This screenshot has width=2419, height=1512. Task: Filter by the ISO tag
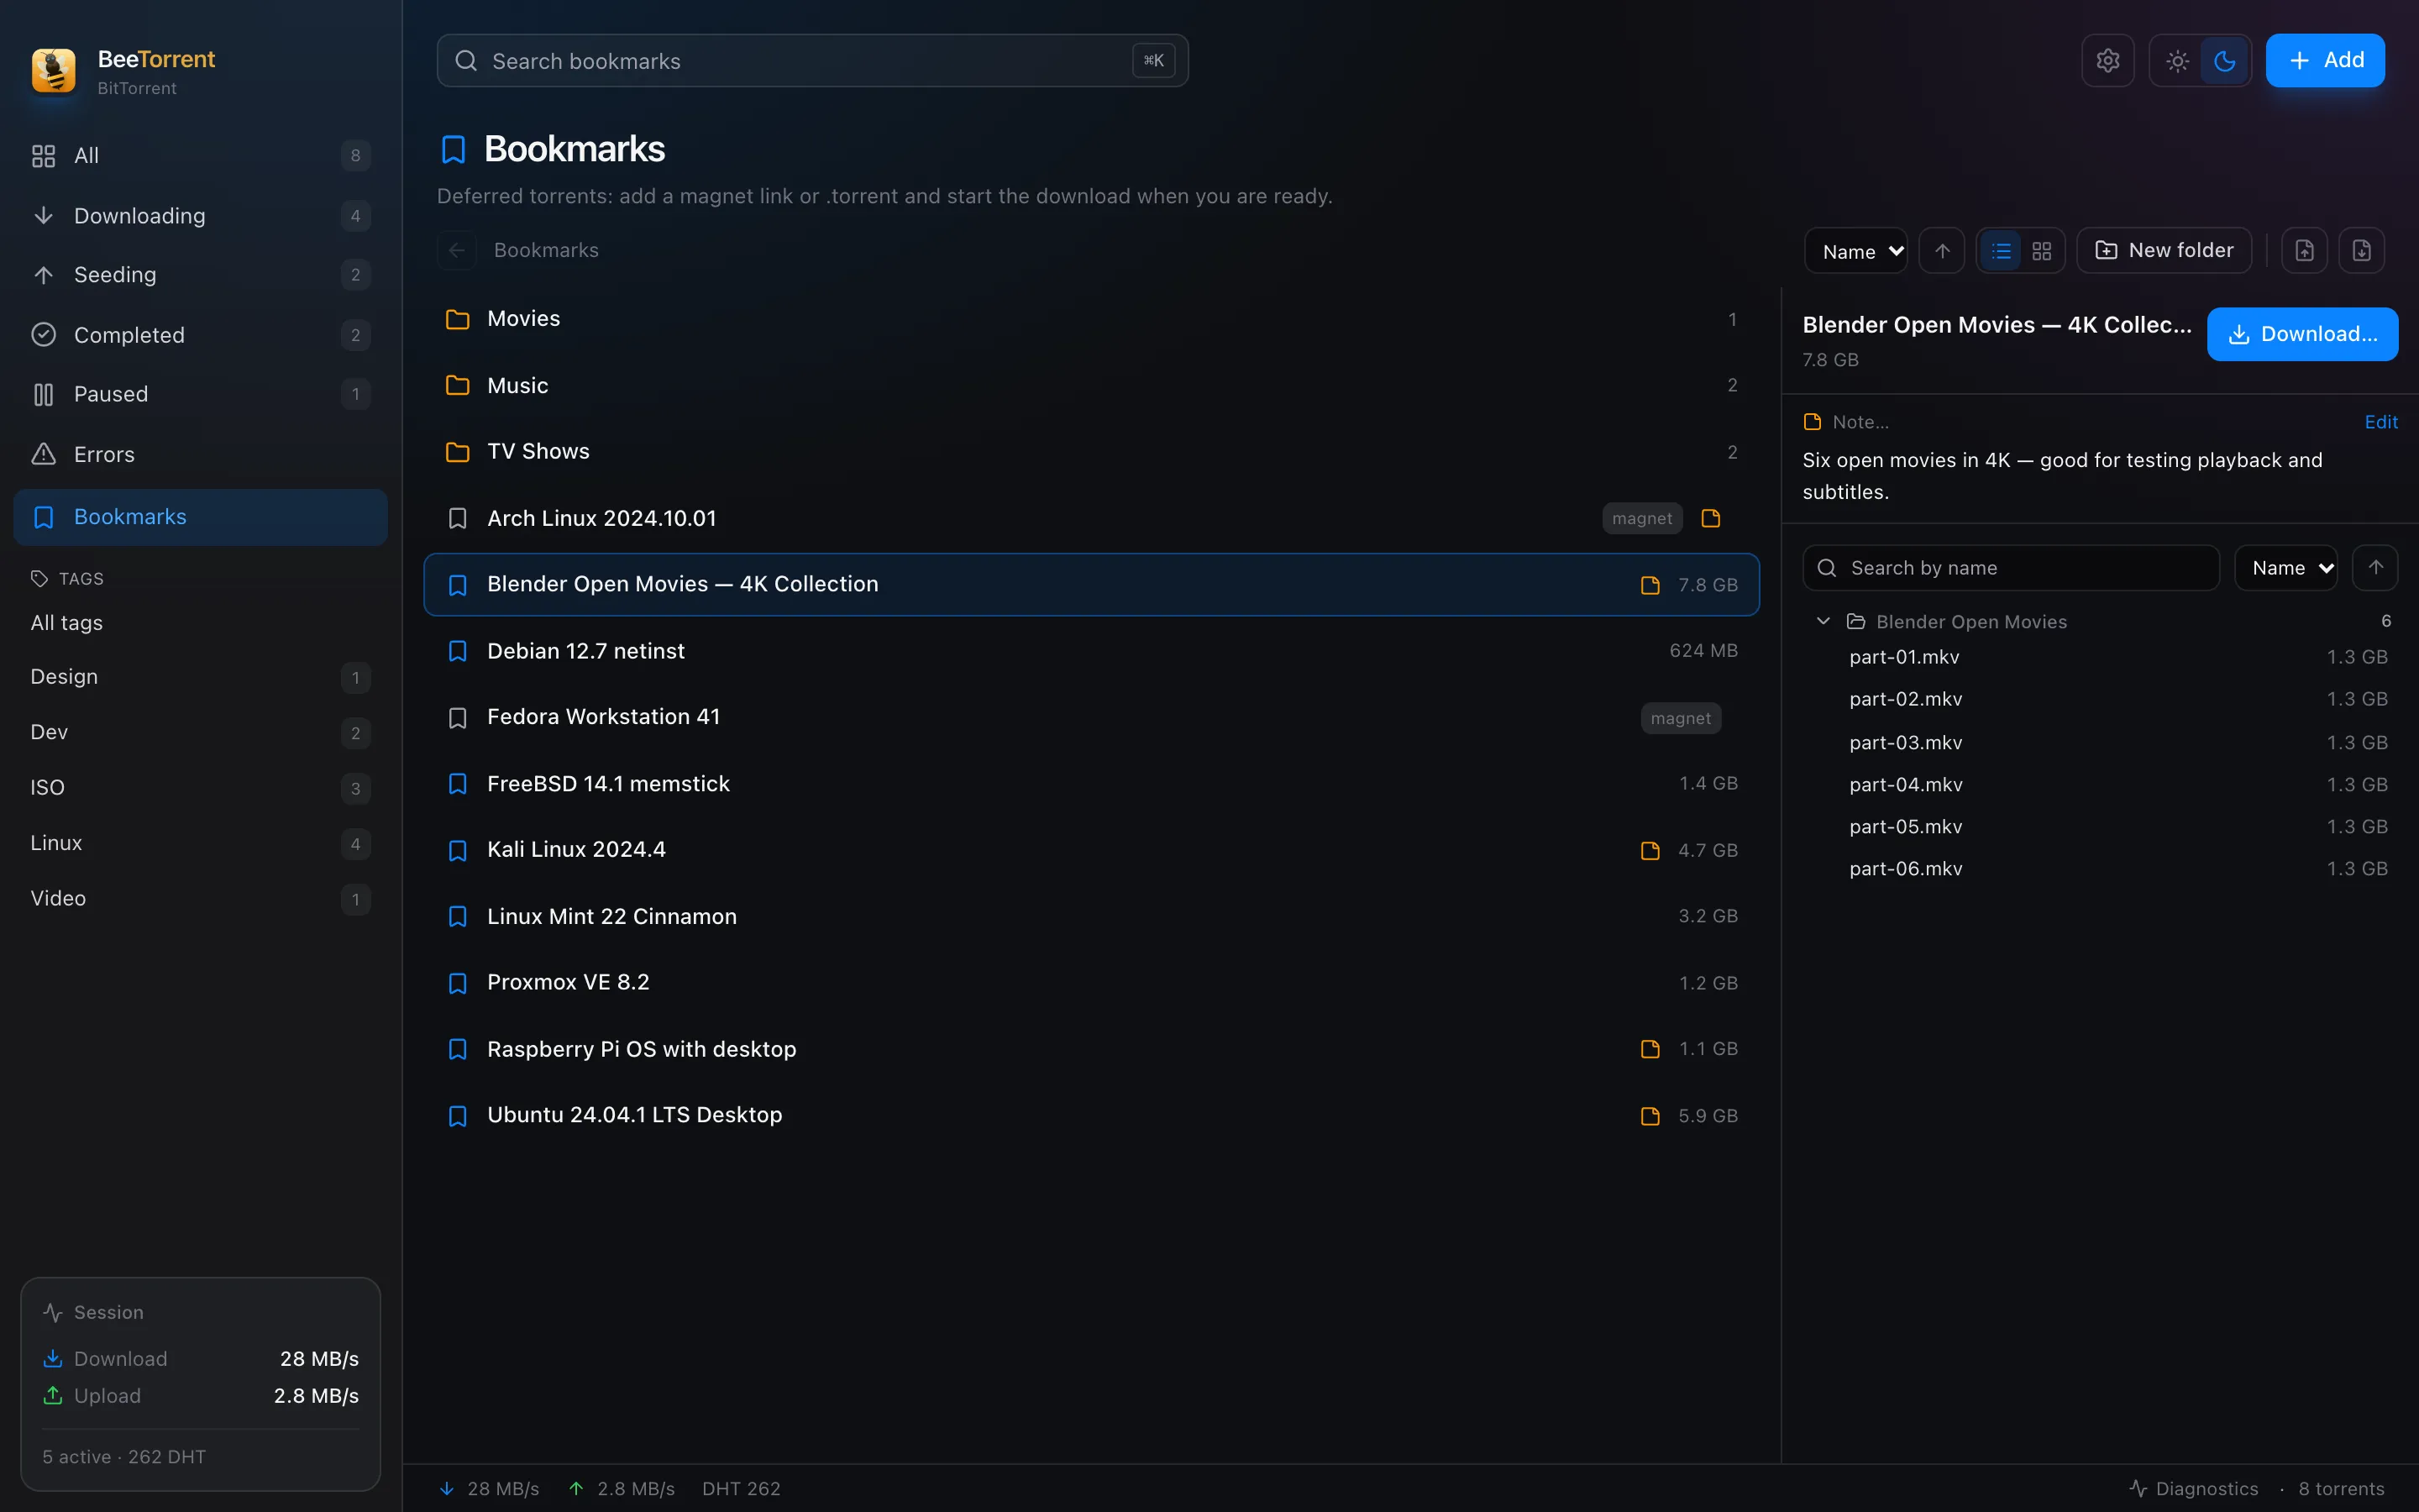coord(200,788)
